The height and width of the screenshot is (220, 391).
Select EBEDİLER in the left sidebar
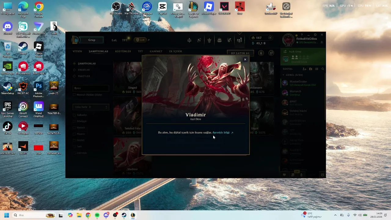[x=84, y=70]
